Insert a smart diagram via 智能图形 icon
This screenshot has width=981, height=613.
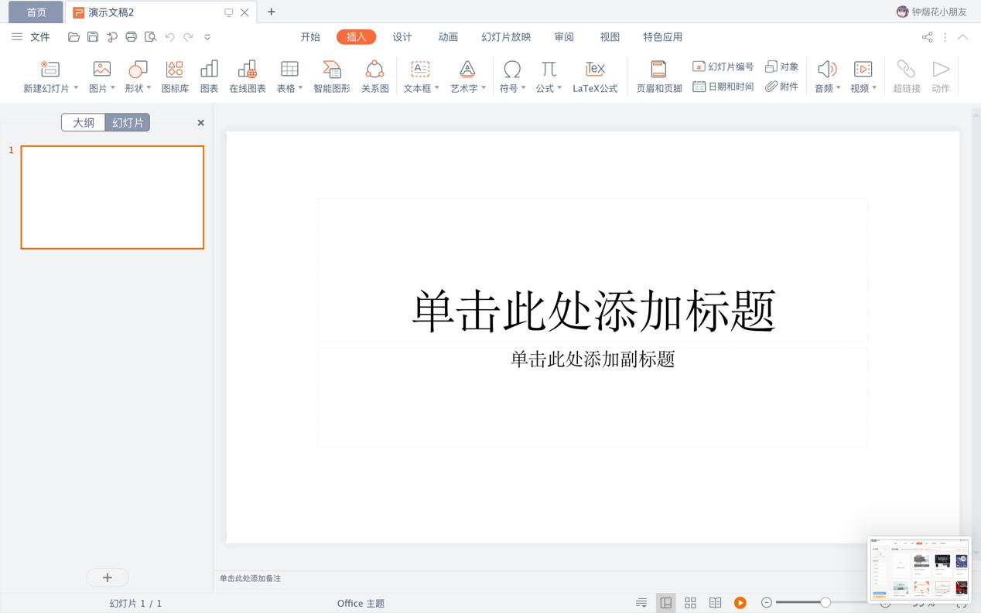tap(332, 75)
